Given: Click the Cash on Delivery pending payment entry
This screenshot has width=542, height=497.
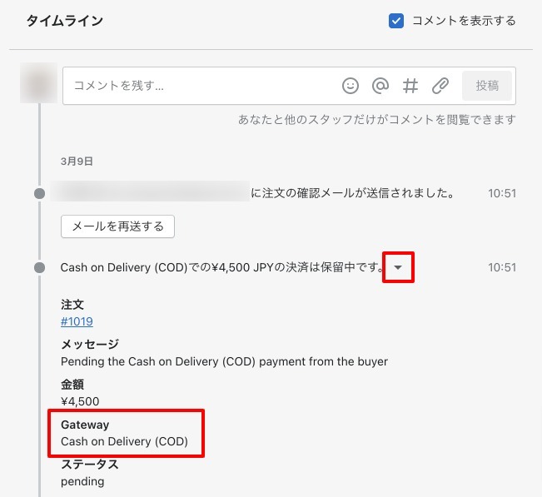Looking at the screenshot, I should tap(222, 267).
